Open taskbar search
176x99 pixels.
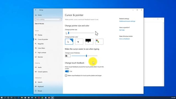[x=5, y=98]
